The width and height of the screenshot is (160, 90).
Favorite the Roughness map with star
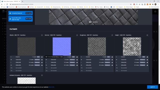(112, 35)
